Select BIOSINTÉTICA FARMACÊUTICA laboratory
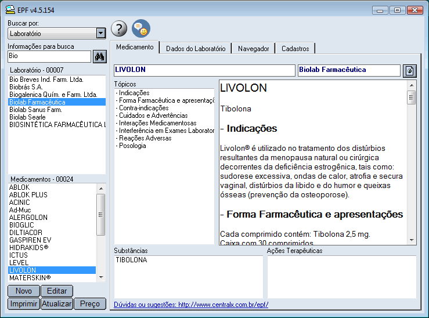Image resolution: width=429 pixels, height=318 pixels. coord(57,125)
